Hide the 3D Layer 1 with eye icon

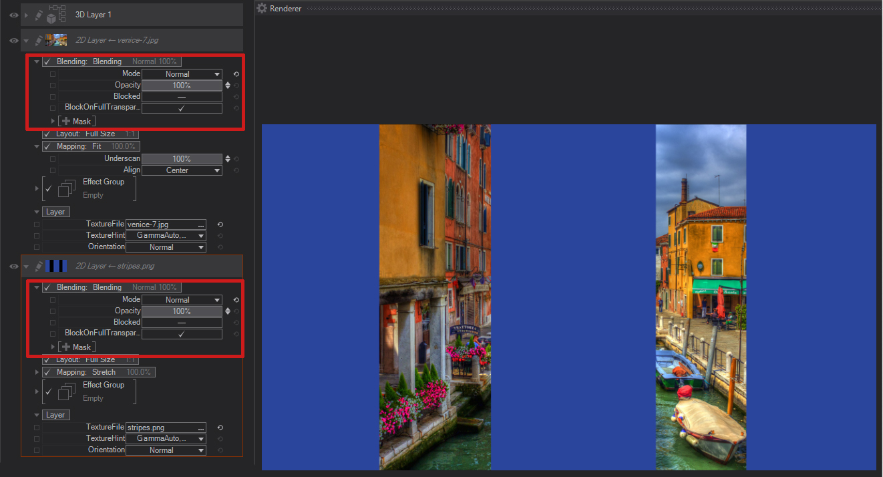13,15
